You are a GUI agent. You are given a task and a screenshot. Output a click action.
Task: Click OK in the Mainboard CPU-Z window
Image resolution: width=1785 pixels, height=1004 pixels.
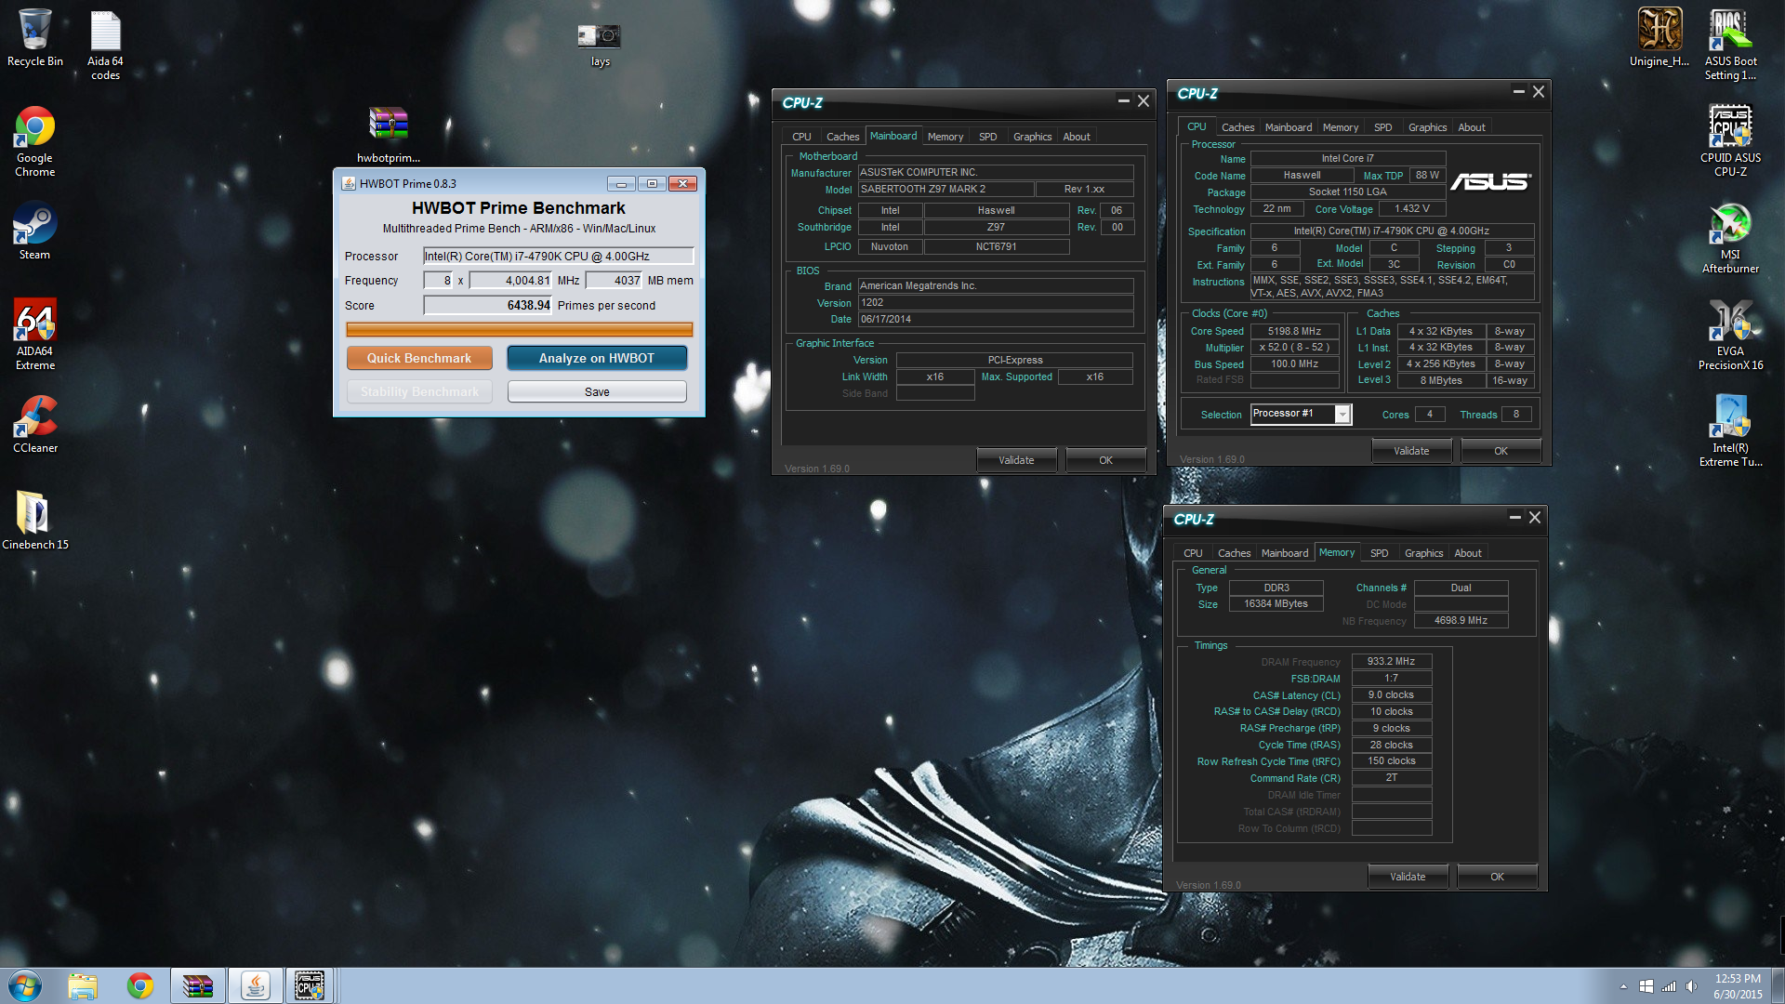(x=1105, y=460)
